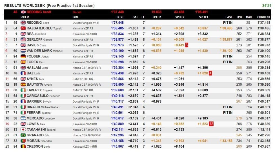Click the rider name RAZGATLIOGLU Toprak

click(44, 28)
